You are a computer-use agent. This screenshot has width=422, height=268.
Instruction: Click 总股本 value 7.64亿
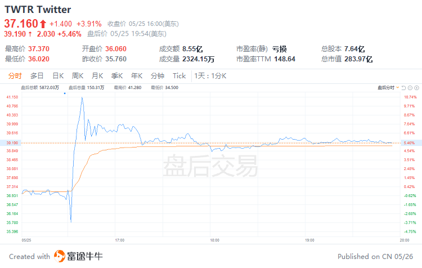coord(354,49)
